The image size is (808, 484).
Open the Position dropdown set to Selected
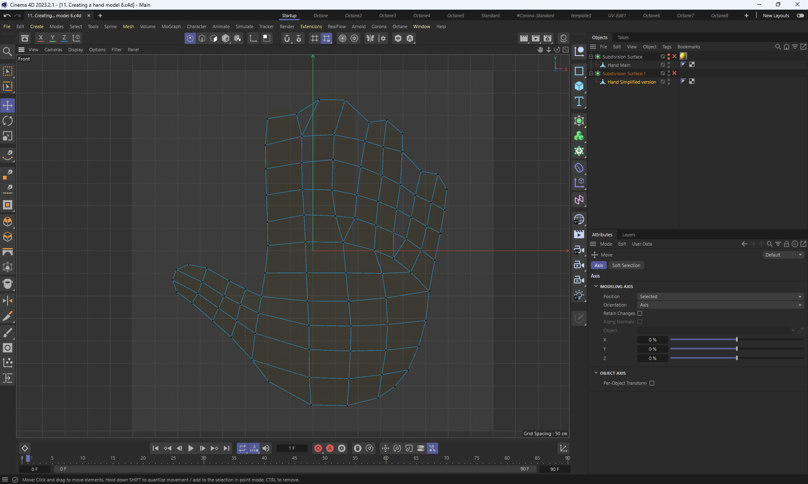coord(720,296)
